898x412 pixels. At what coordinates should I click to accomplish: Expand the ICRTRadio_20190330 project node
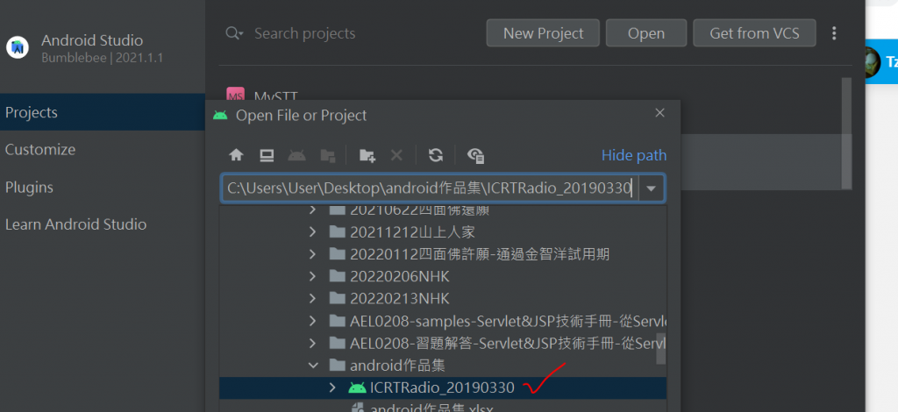tap(332, 388)
